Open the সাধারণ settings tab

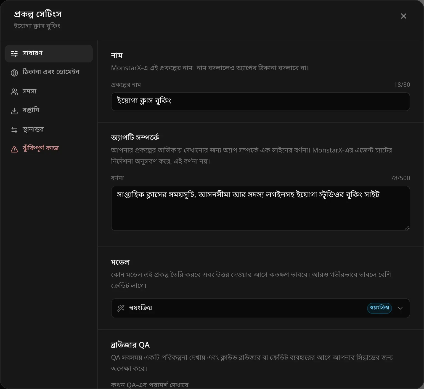coord(49,53)
